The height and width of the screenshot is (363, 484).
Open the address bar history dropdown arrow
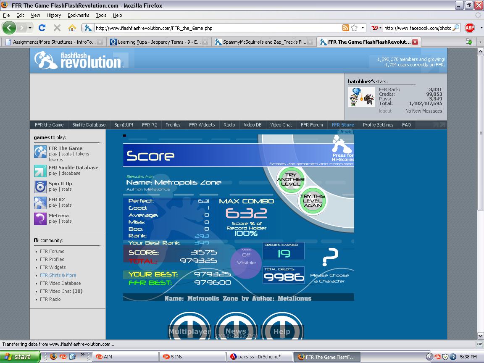tap(363, 28)
